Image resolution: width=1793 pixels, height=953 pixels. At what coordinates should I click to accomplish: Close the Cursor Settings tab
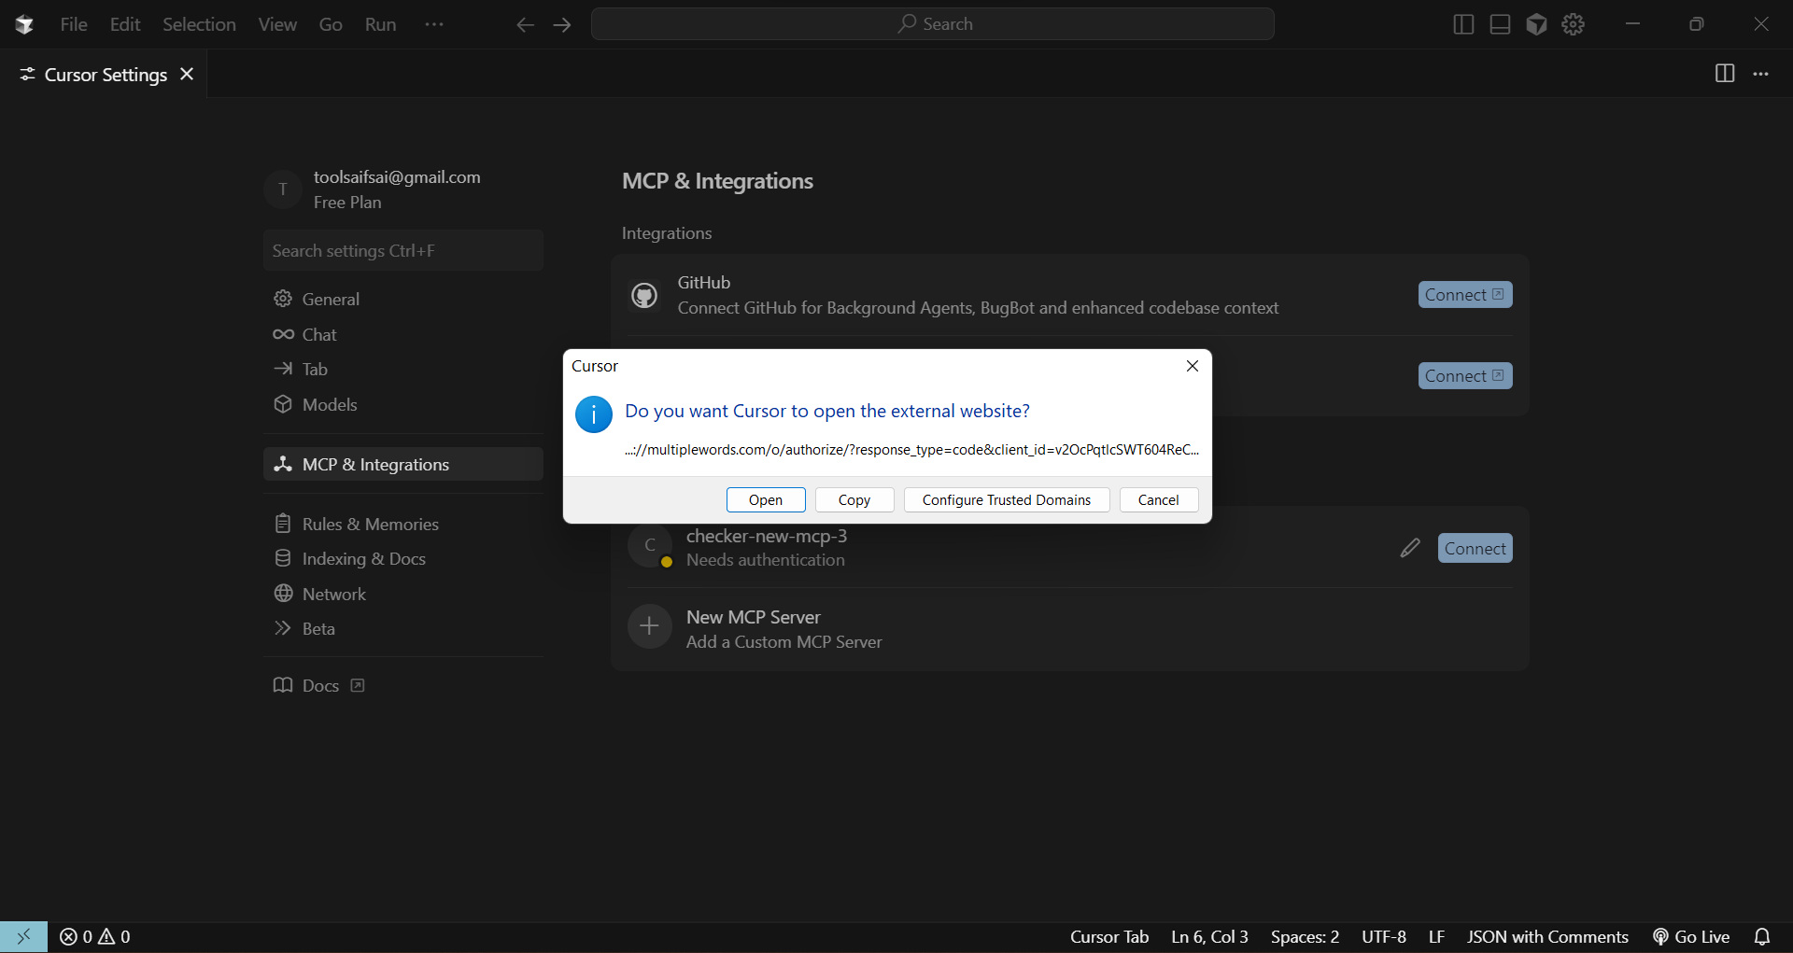pyautogui.click(x=187, y=74)
